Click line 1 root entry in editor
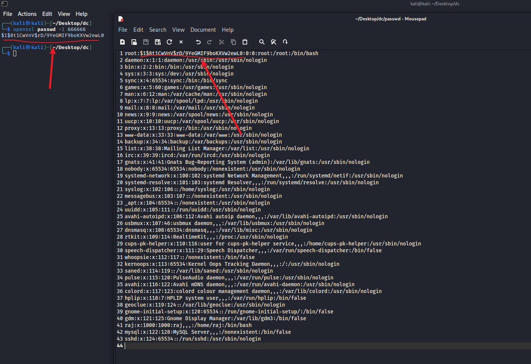This screenshot has width=531, height=364. coord(221,53)
